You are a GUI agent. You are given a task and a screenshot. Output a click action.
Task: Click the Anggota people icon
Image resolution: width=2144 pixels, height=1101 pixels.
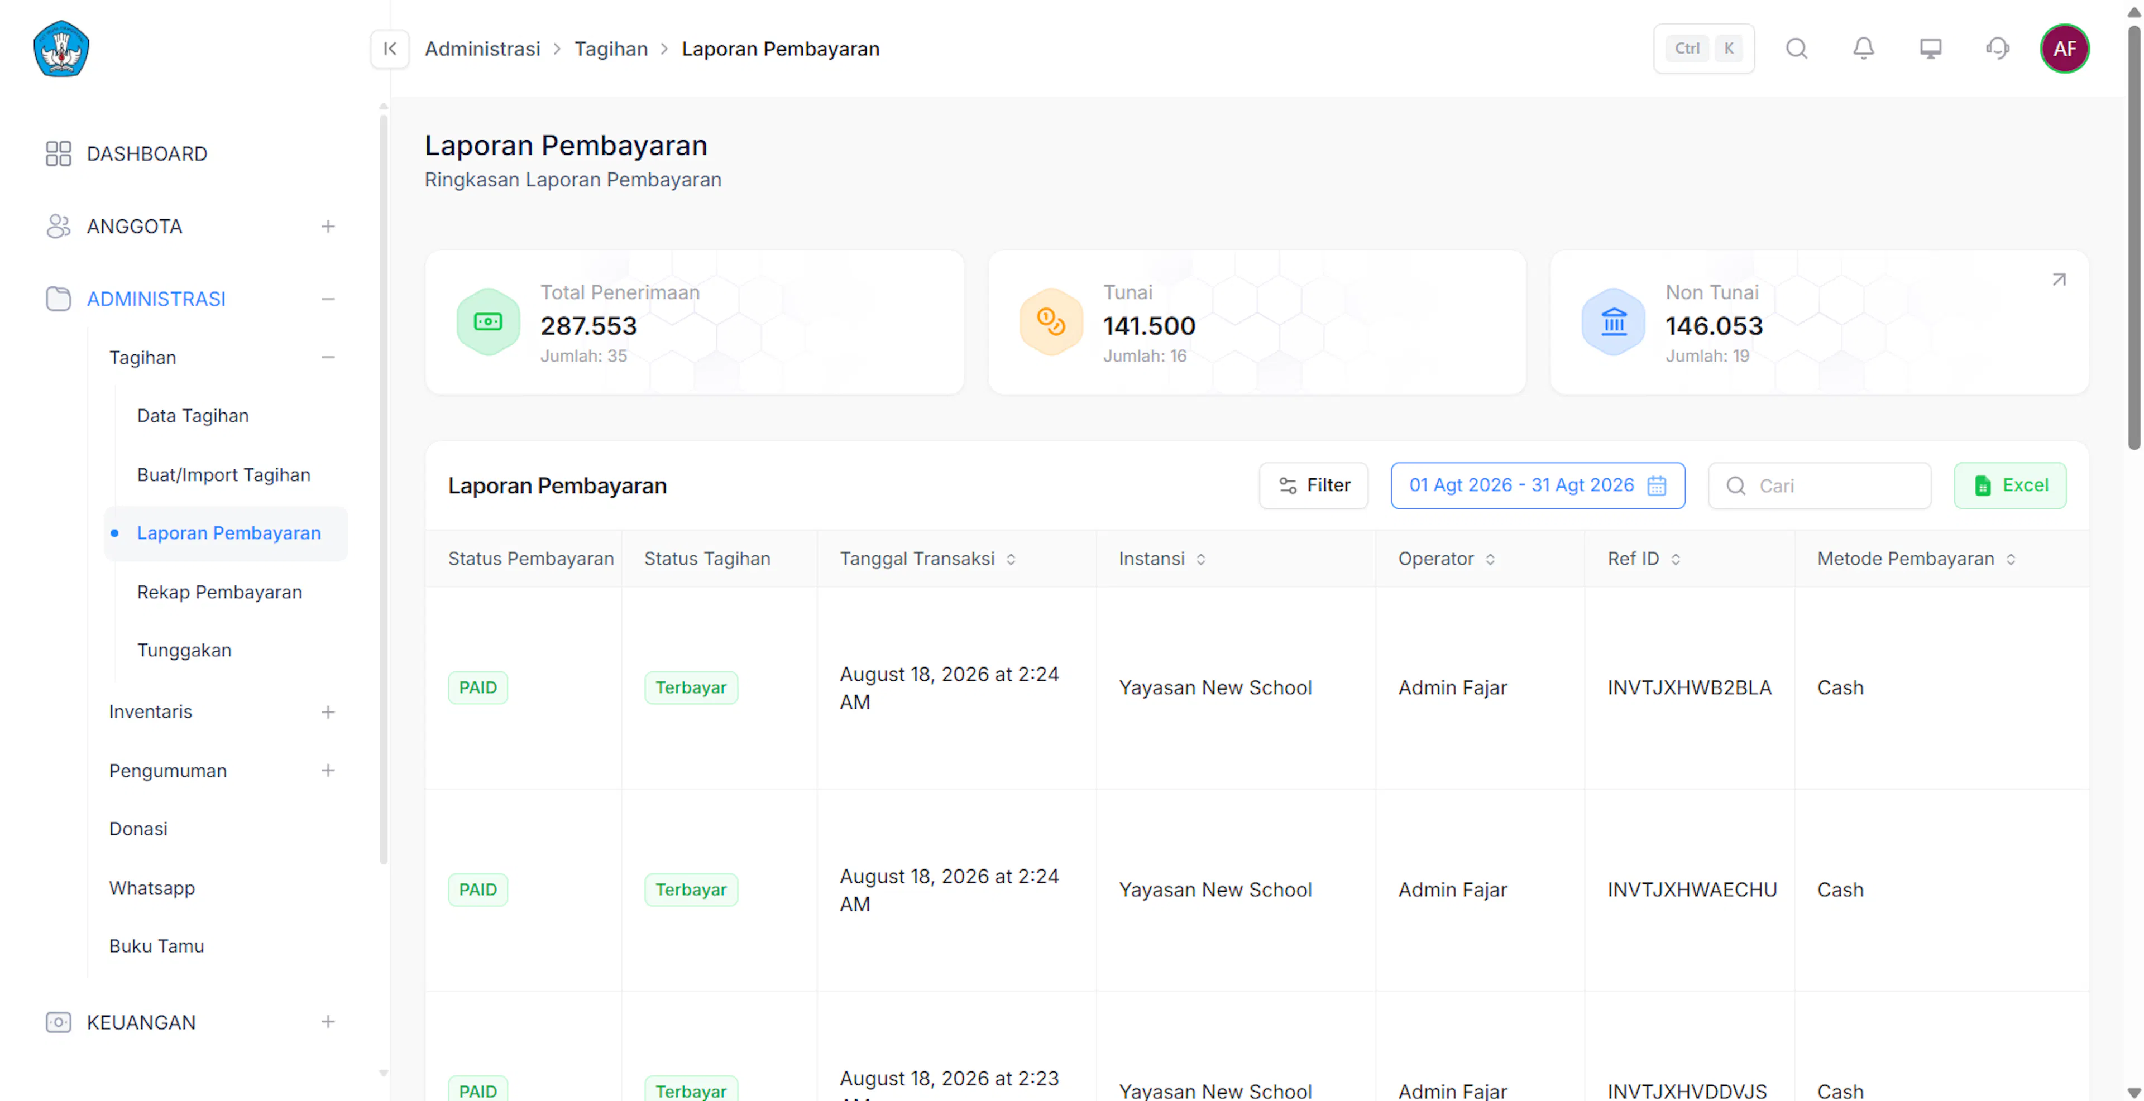58,226
